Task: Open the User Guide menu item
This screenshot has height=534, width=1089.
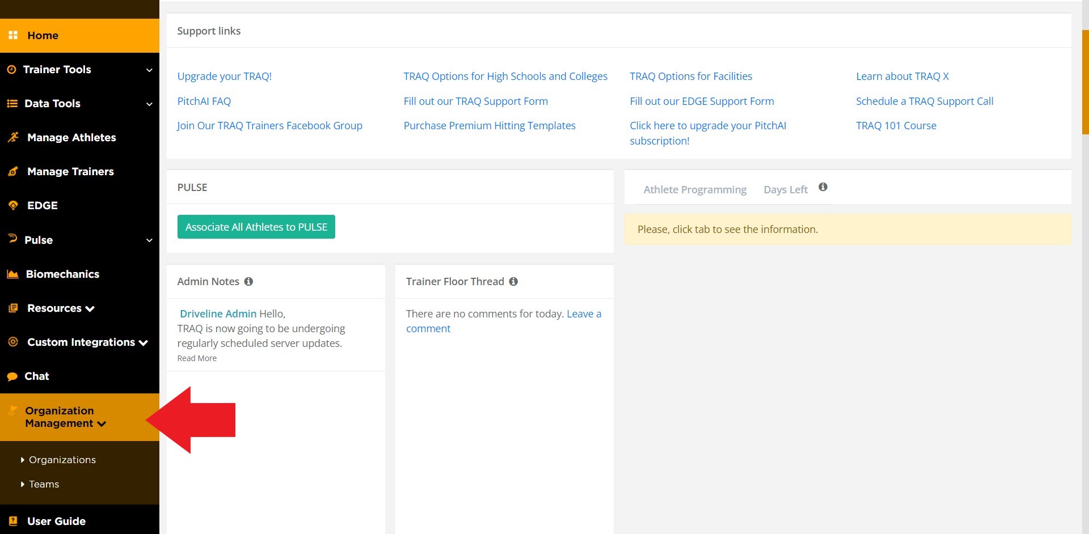Action: click(x=79, y=521)
